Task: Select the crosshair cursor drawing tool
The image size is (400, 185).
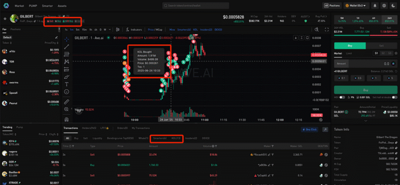Action: [x=66, y=39]
